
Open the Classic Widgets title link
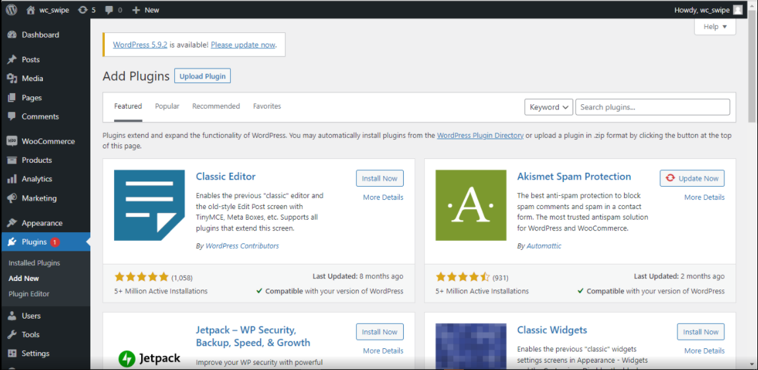tap(552, 330)
